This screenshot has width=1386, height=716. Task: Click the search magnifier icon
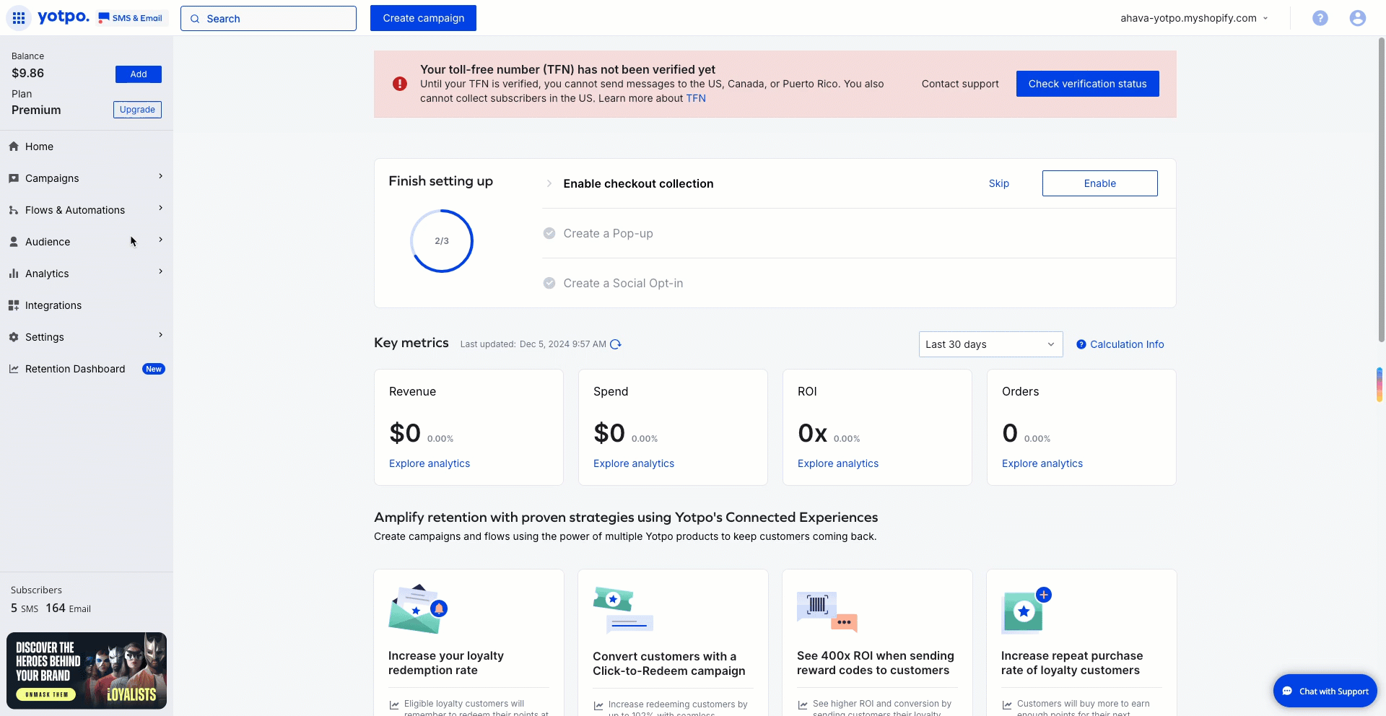[195, 19]
